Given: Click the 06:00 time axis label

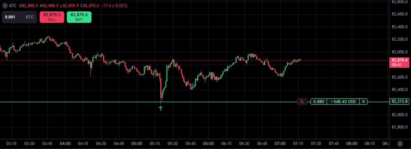Looking at the screenshot, I should click(x=208, y=144).
